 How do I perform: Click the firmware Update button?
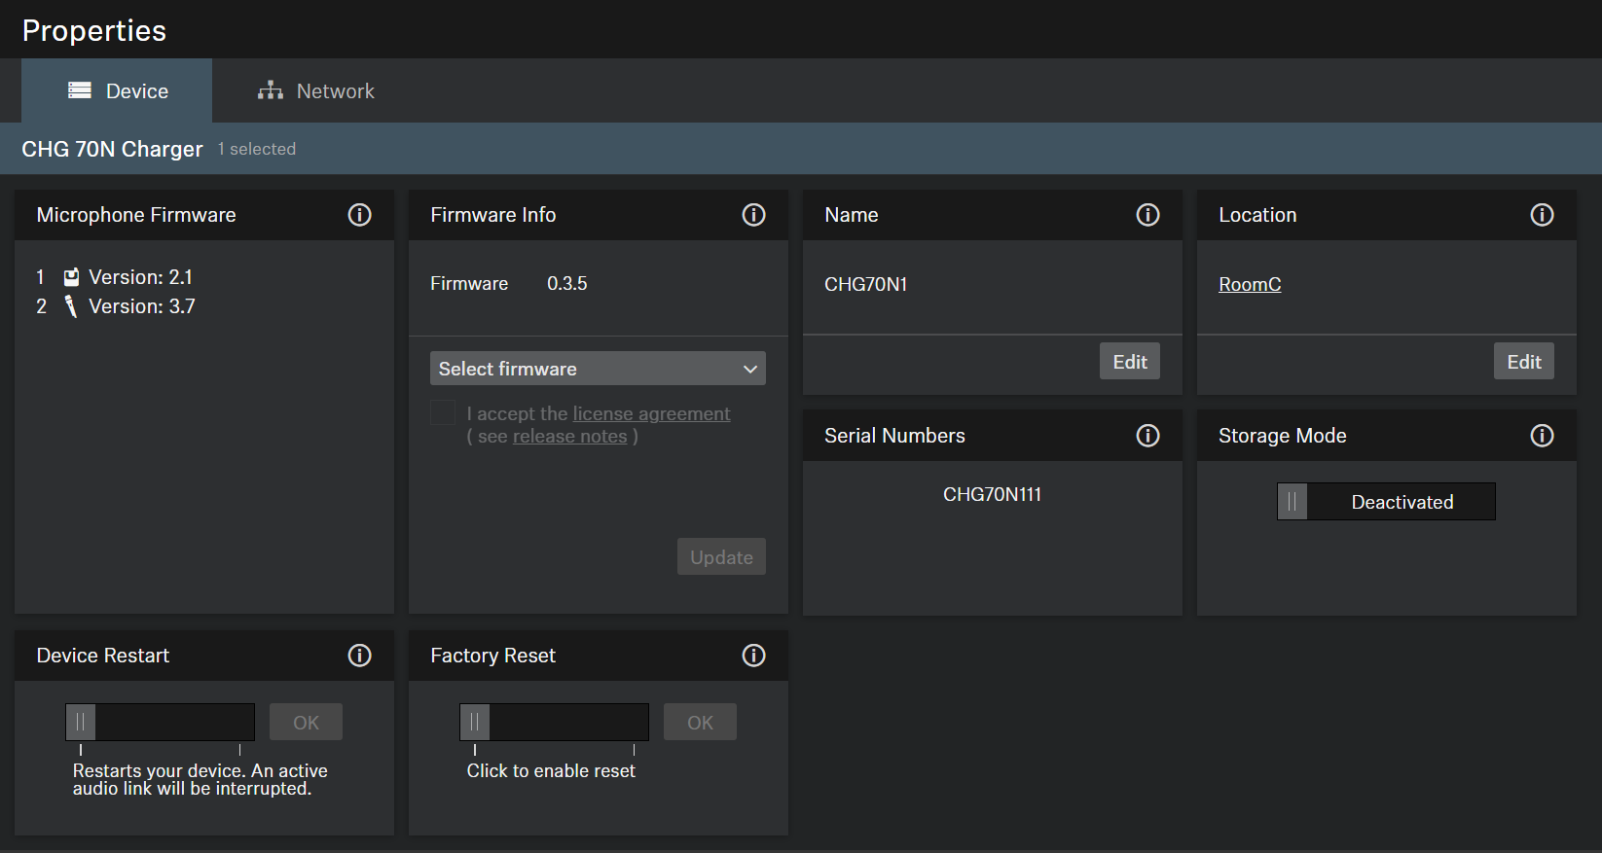[x=721, y=557]
